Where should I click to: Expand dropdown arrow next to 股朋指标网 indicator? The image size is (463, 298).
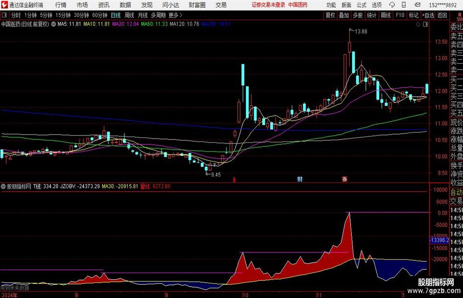pos(3,186)
